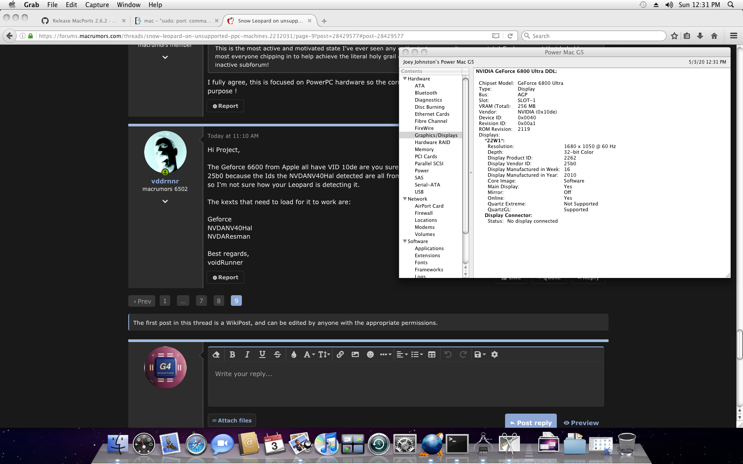Open iTunes from the Dock
Viewport: 743px width, 464px height.
[x=327, y=444]
